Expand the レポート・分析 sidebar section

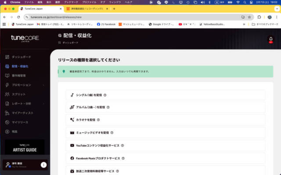44,104
